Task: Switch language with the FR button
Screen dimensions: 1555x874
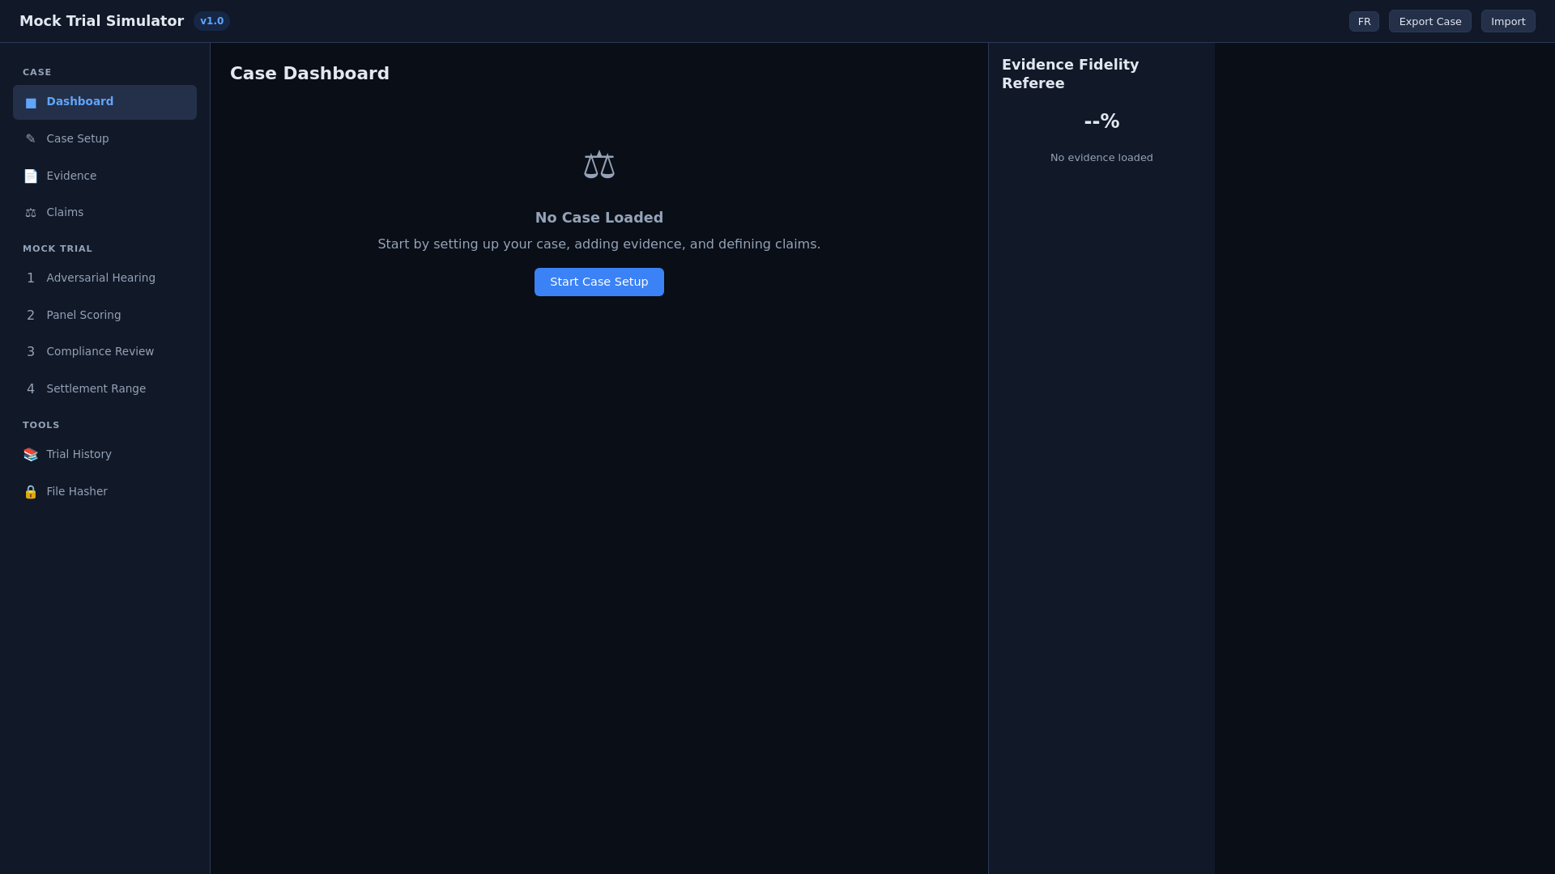Action: (1364, 22)
